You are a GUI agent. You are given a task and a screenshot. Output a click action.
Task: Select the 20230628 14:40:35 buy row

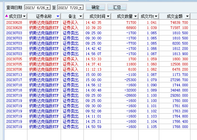98,22
